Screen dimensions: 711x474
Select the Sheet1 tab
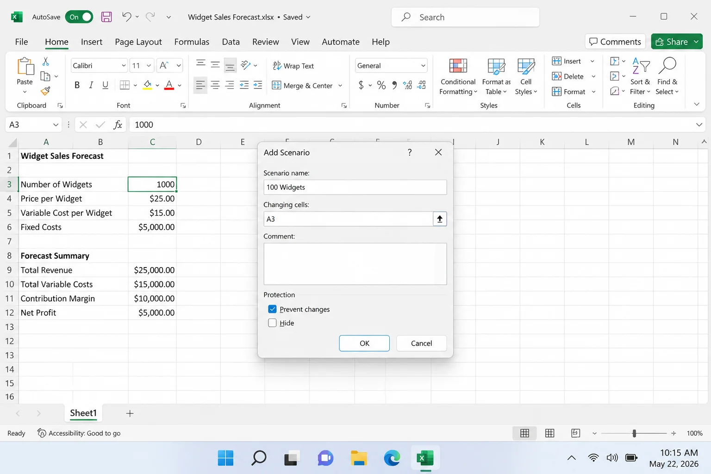[x=83, y=413]
